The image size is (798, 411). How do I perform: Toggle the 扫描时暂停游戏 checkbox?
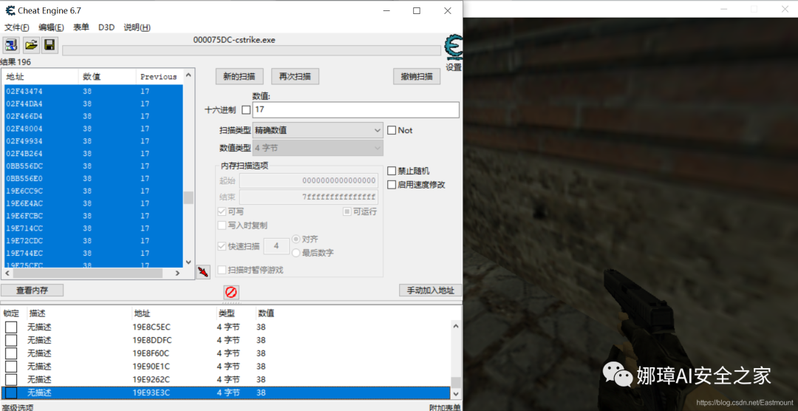click(x=222, y=270)
